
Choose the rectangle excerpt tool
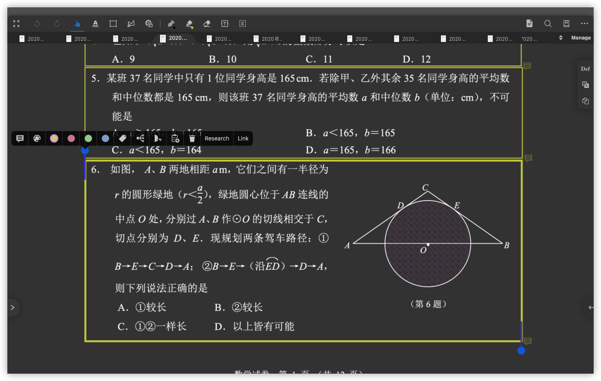click(x=113, y=24)
